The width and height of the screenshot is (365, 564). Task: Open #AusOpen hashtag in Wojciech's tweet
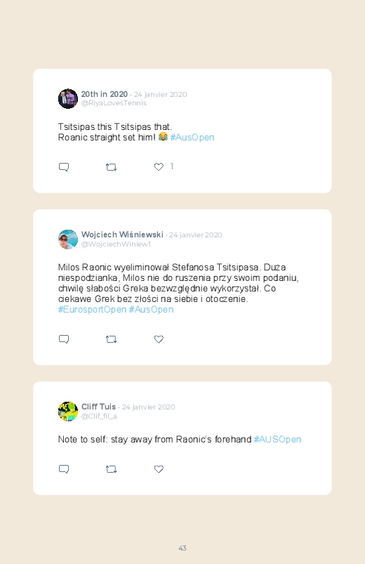tap(151, 310)
